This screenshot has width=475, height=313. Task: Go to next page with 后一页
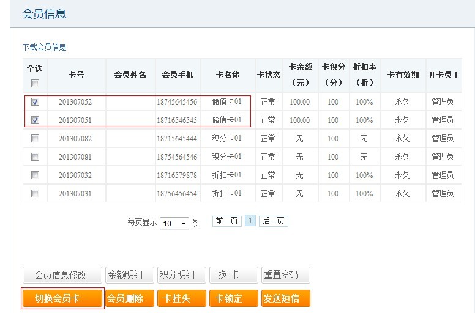pyautogui.click(x=273, y=221)
